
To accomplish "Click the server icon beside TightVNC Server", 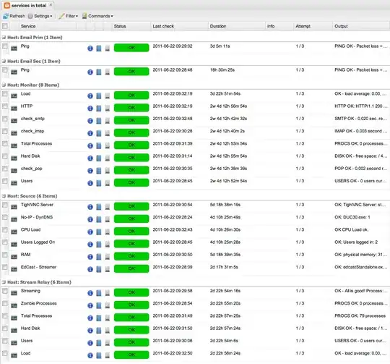I will tap(14, 207).
